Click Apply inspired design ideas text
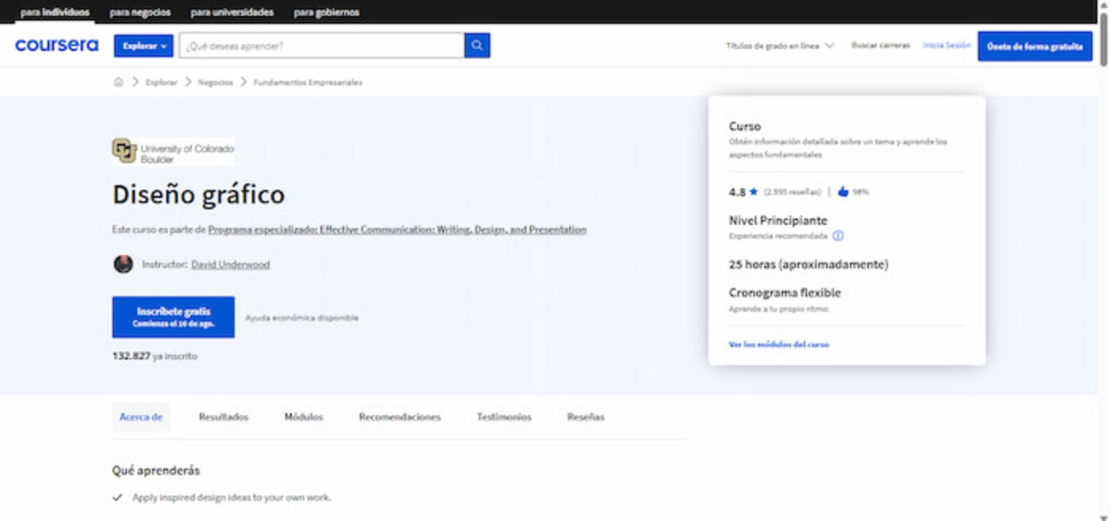Viewport: 1110px width, 521px height. tap(232, 497)
